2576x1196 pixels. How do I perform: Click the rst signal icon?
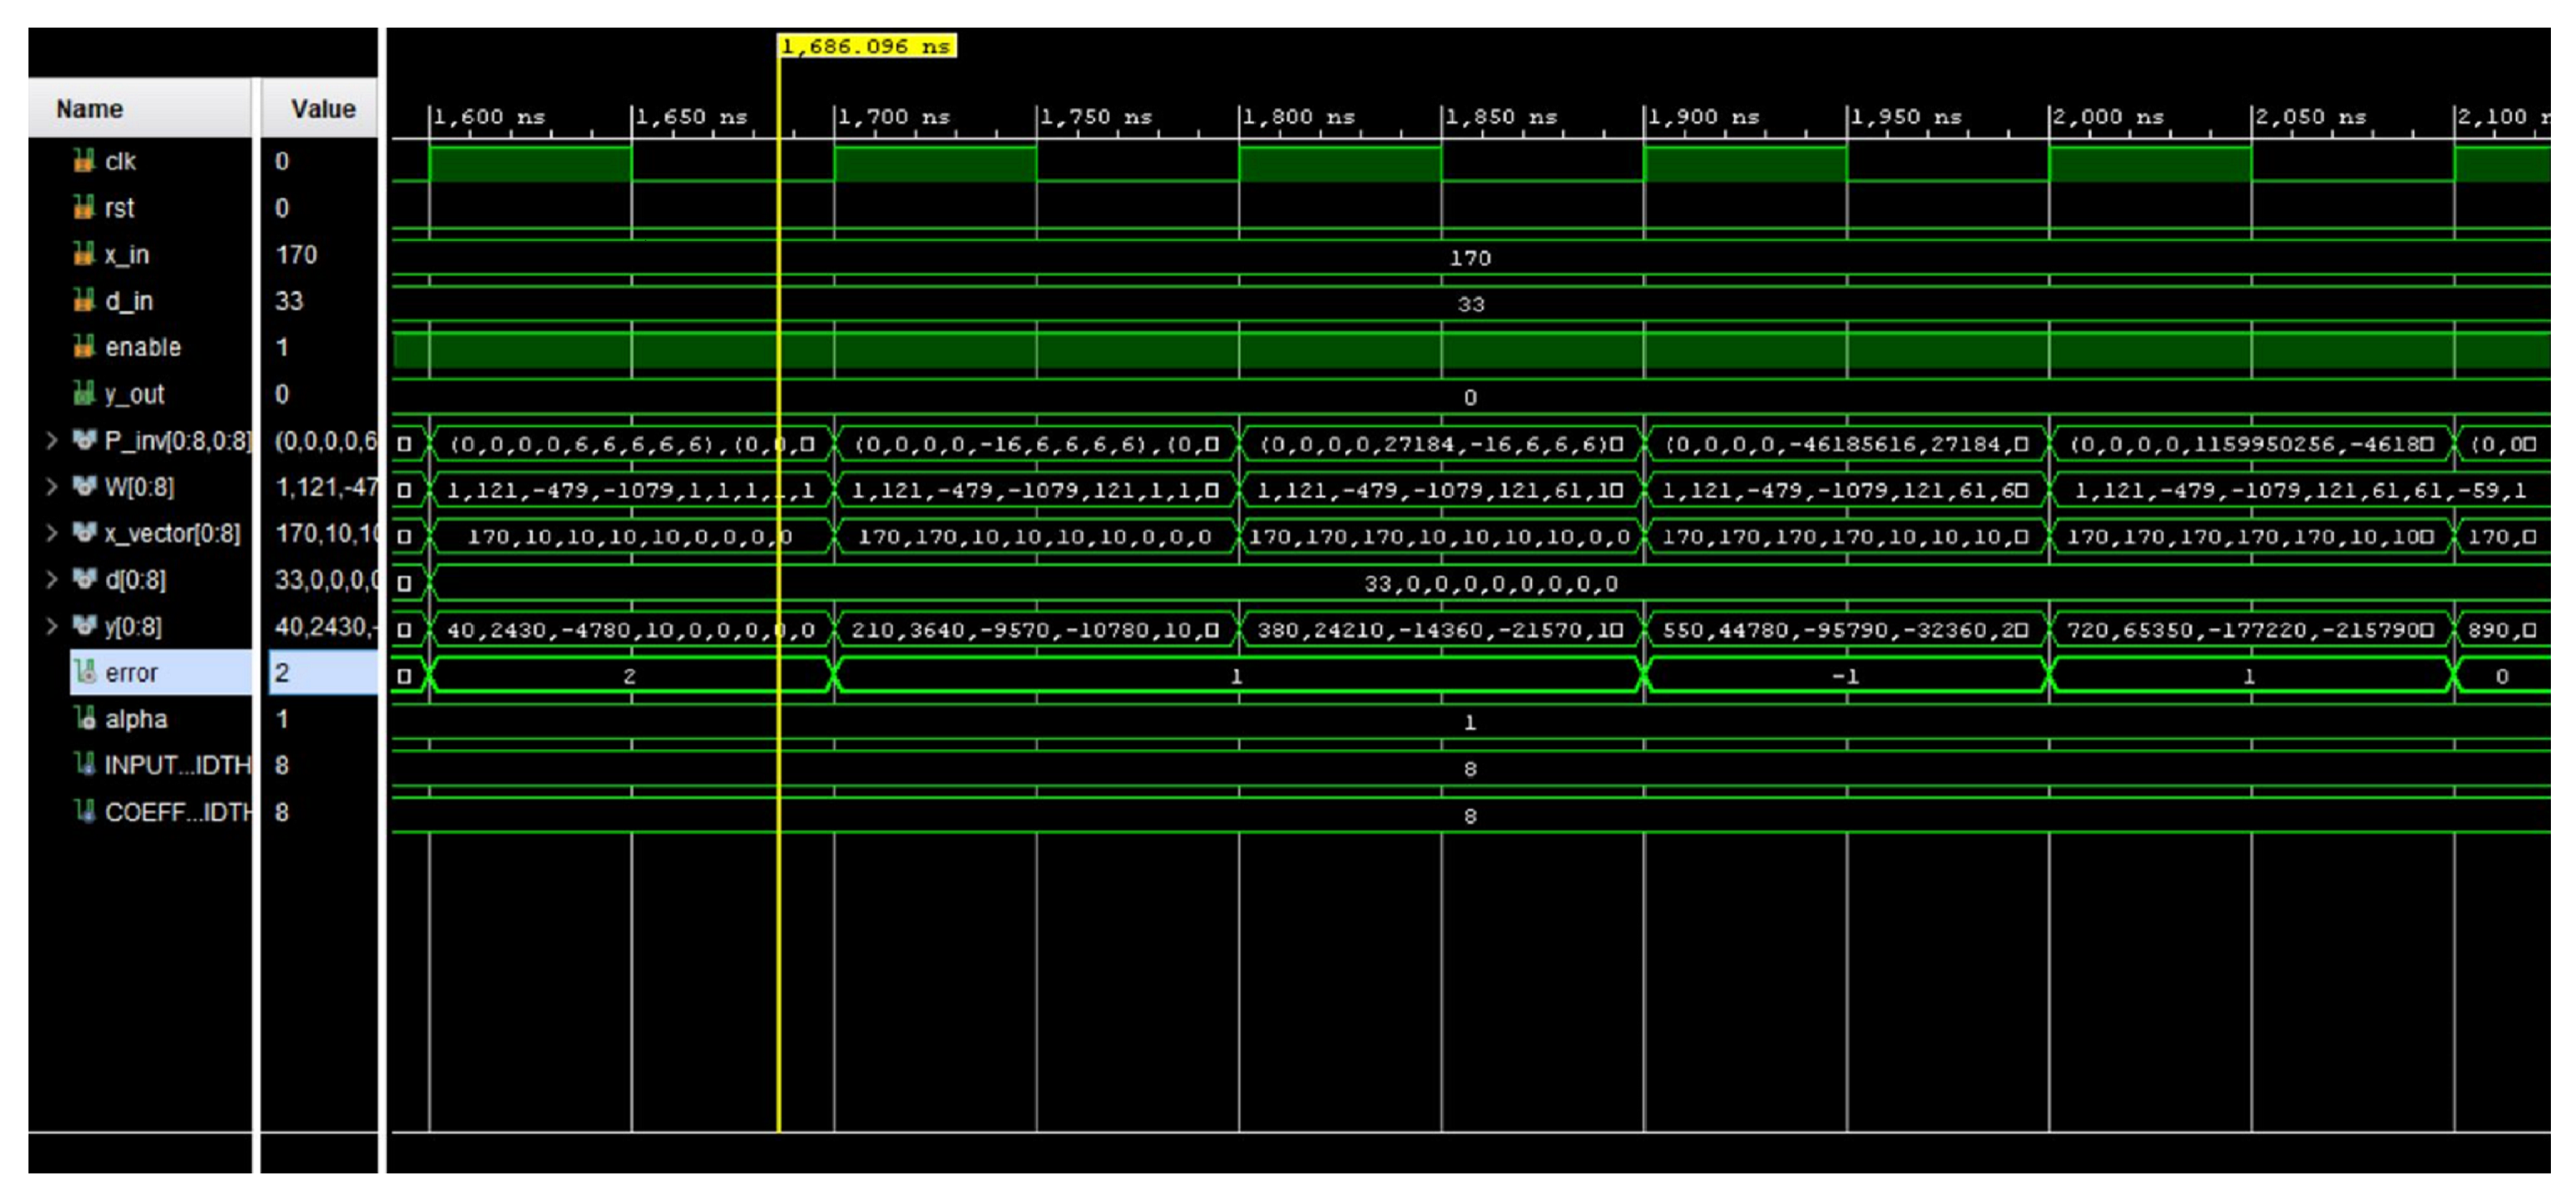[x=84, y=207]
